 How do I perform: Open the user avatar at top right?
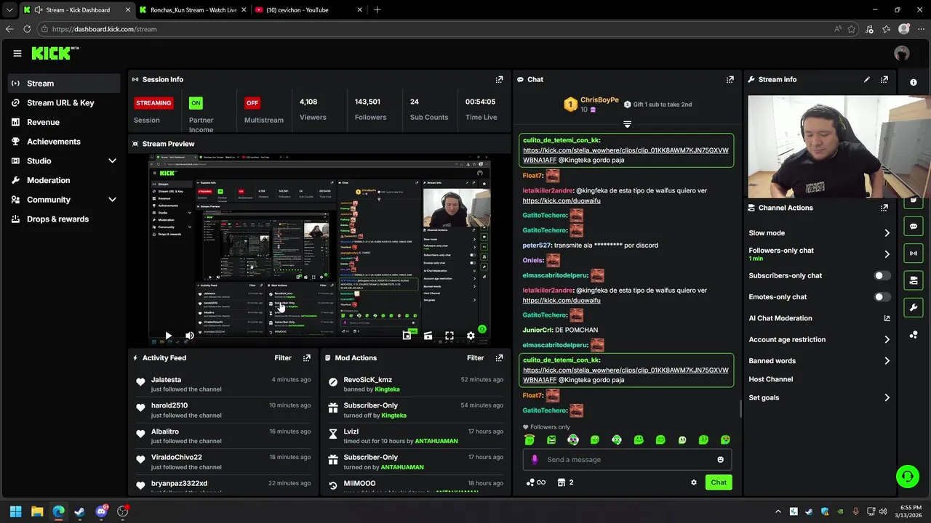[x=902, y=53]
